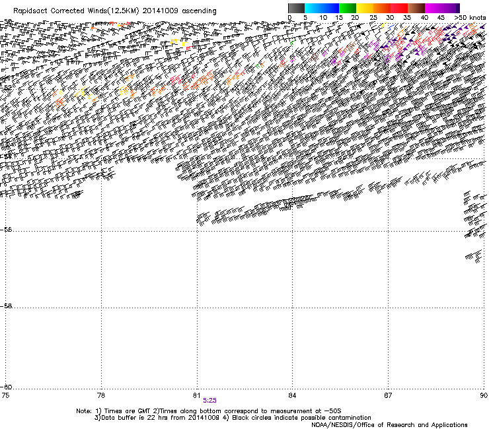
Task: Click the green 15-20 knots legend color
Action: 348,8
